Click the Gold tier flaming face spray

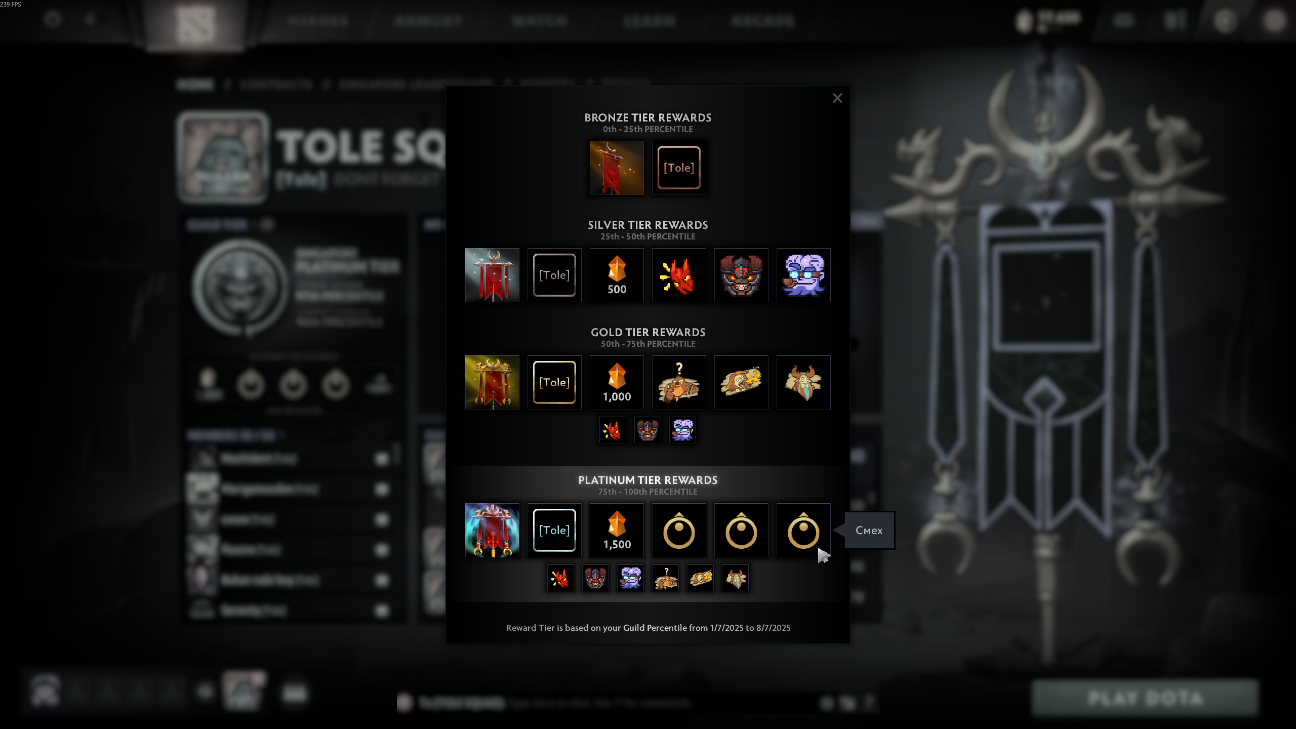click(741, 383)
